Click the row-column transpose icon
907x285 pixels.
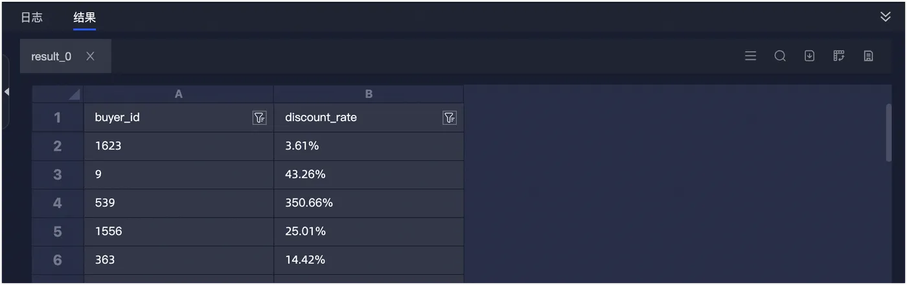839,56
